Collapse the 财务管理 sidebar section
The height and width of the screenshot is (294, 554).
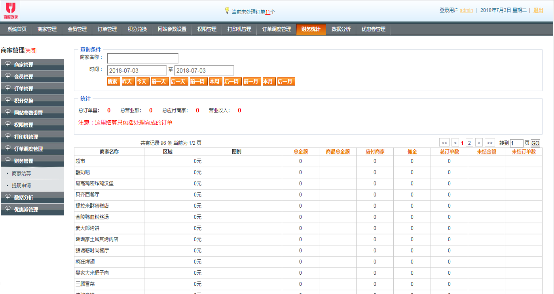(x=32, y=161)
